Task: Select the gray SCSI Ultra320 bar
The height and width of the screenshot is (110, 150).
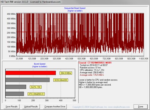Action: point(28,80)
